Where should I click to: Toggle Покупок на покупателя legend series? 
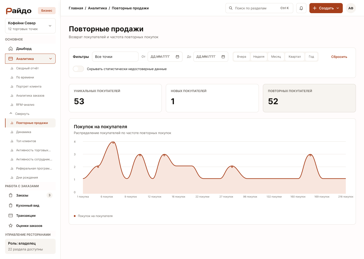[93, 216]
